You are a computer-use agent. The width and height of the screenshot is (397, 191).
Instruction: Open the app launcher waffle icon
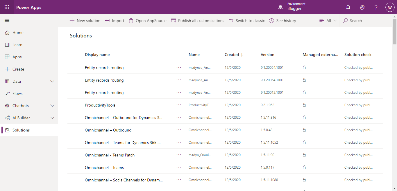coord(6,7)
